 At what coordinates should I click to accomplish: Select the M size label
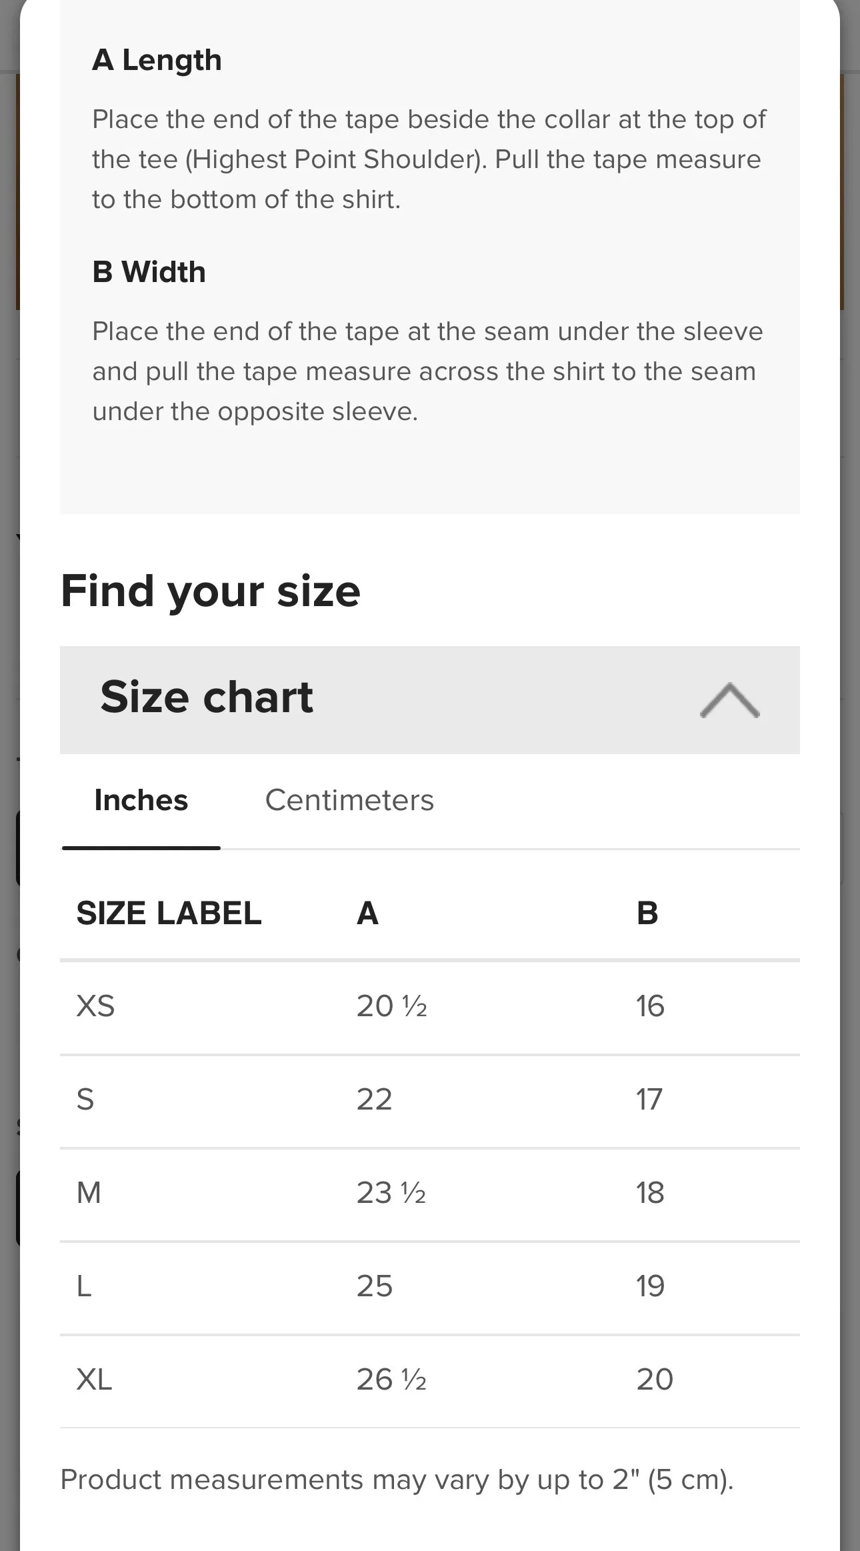89,1193
